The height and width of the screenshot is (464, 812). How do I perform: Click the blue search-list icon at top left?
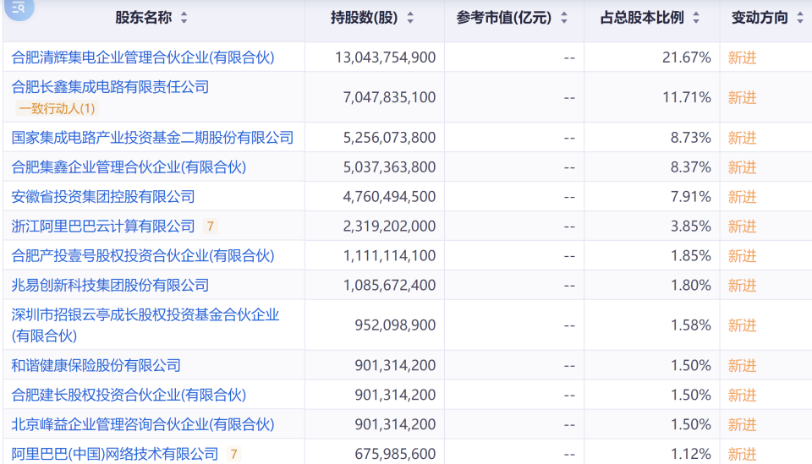click(19, 8)
